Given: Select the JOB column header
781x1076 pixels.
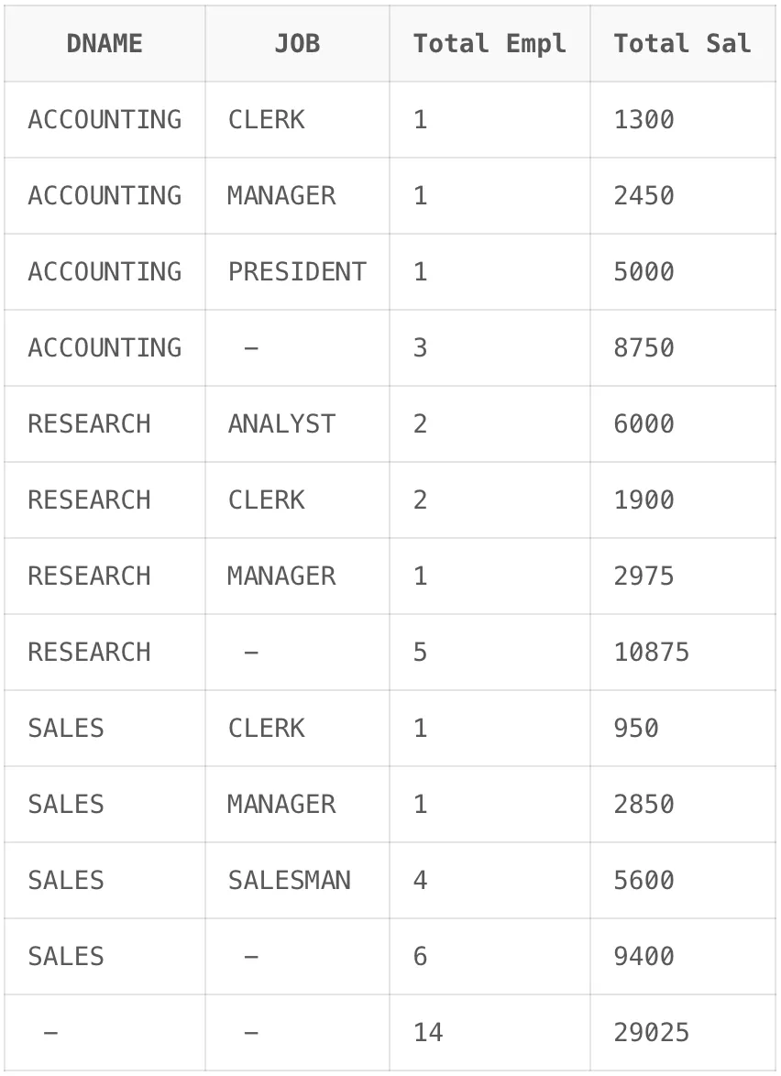Looking at the screenshot, I should pyautogui.click(x=297, y=44).
